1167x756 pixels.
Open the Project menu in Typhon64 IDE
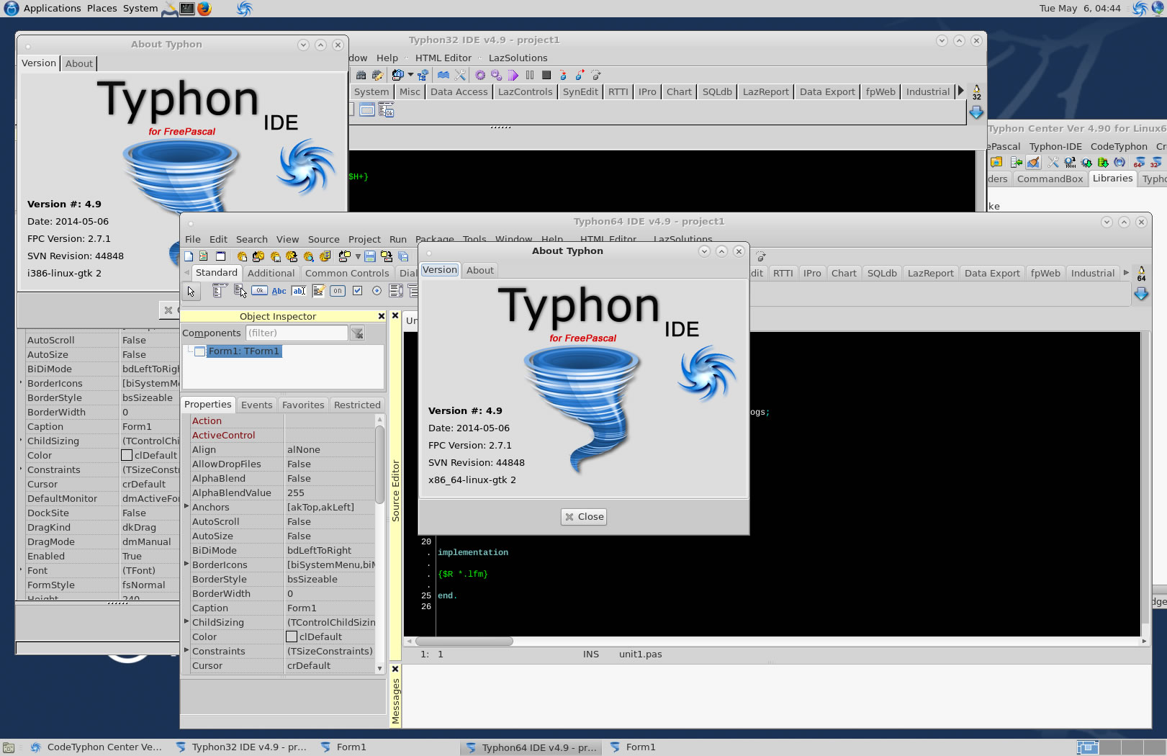point(364,239)
